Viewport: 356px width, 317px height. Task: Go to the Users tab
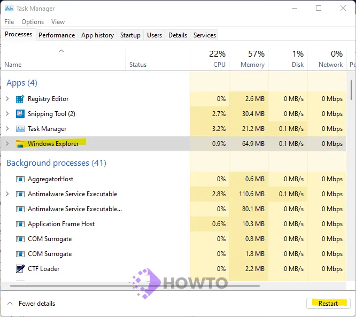(x=154, y=35)
